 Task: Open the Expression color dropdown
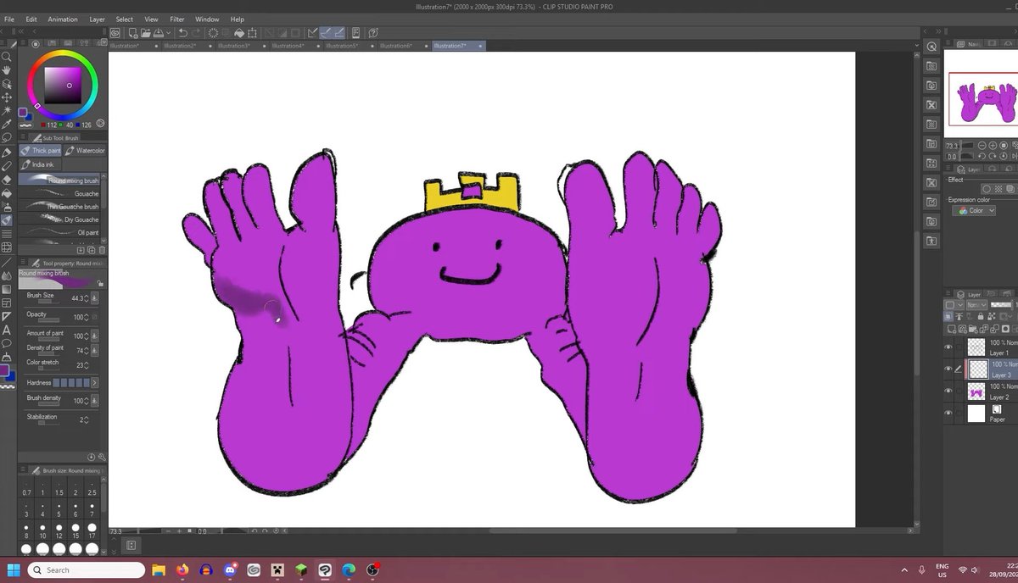click(976, 210)
